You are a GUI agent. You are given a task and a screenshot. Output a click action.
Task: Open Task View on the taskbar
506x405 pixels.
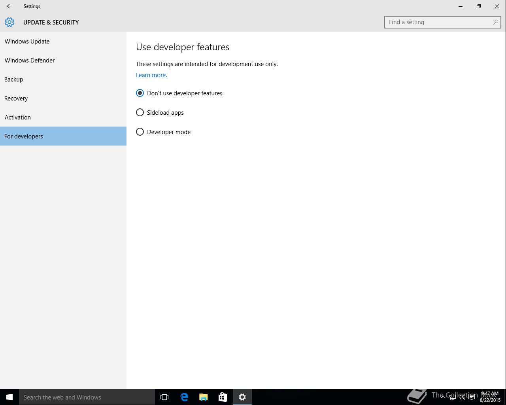coord(164,397)
